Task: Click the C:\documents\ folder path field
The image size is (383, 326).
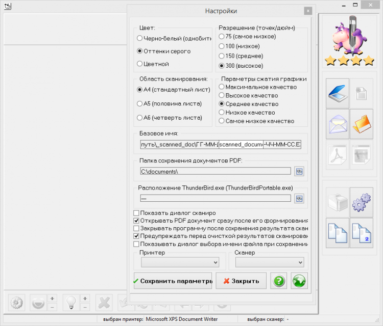Action: [x=216, y=171]
